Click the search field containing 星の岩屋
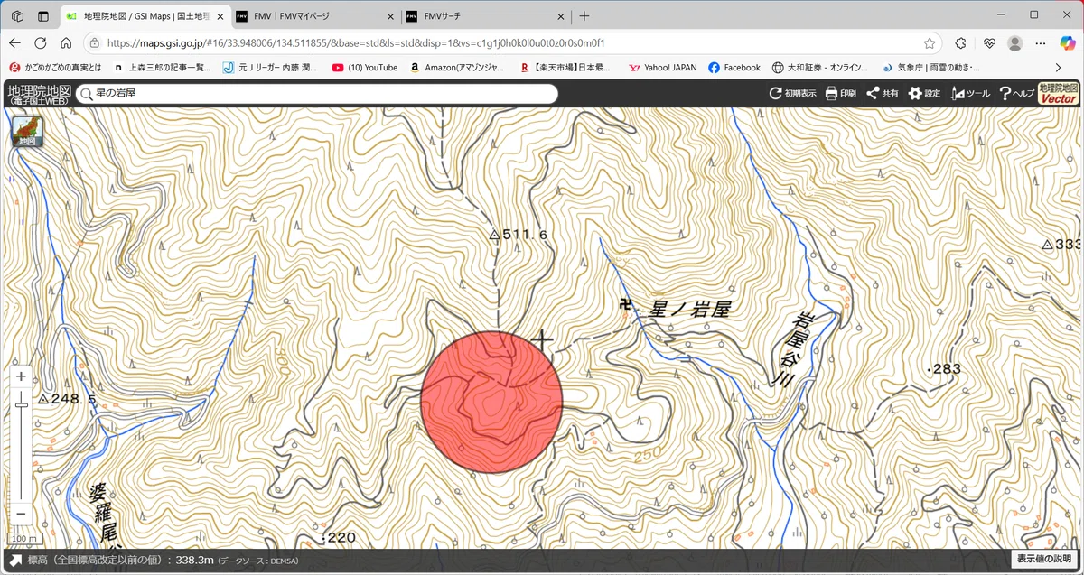Viewport: 1084px width, 575px height. 316,93
